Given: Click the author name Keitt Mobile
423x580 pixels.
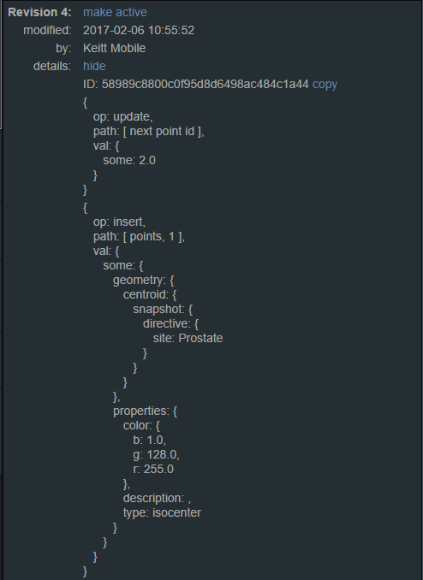Looking at the screenshot, I should click(114, 48).
